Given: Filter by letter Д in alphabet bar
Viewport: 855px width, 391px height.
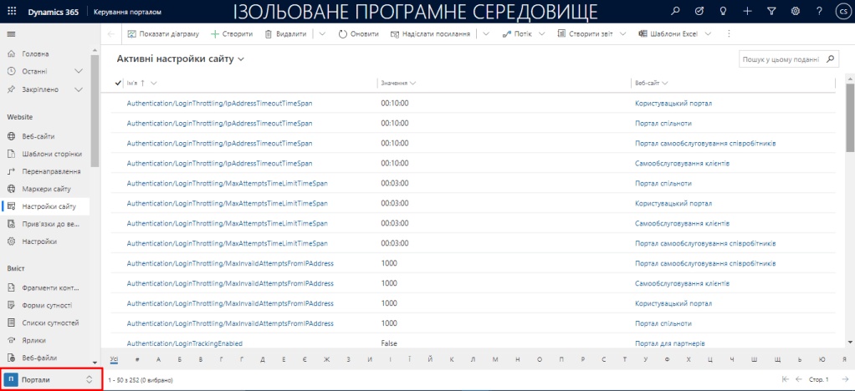Looking at the screenshot, I should [x=263, y=359].
